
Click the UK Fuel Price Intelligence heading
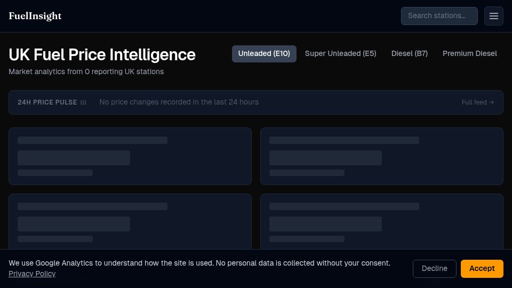102,54
